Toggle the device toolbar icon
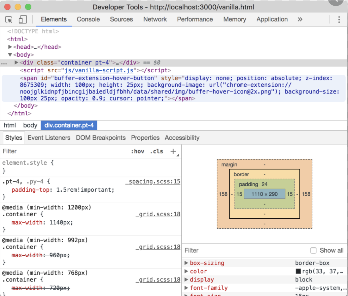This screenshot has width=348, height=296. click(x=23, y=20)
